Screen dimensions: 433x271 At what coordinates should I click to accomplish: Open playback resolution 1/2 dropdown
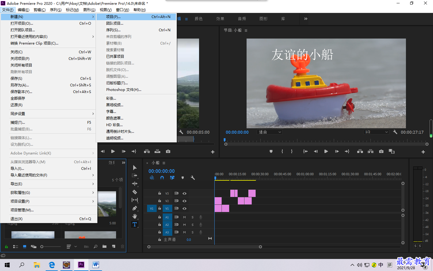click(376, 132)
